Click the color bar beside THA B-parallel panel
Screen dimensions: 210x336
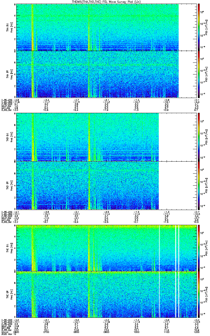[x=199, y=74]
